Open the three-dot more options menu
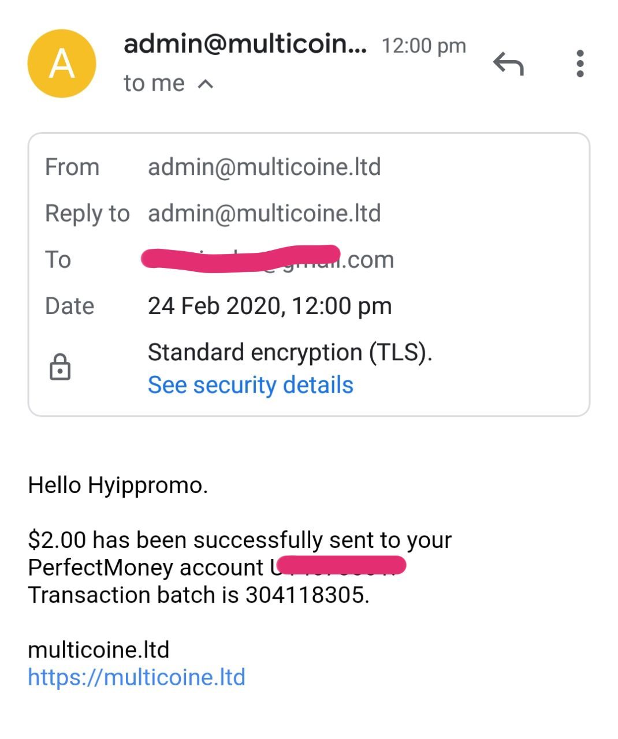 580,64
